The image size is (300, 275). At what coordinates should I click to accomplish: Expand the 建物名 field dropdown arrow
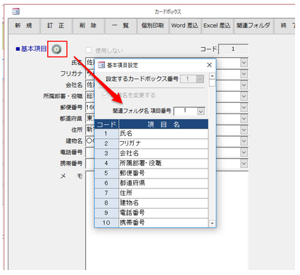click(244, 141)
